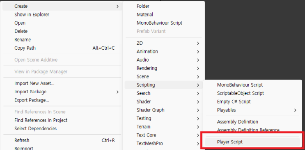The height and width of the screenshot is (150, 305).
Task: Expand the 2D submenu
Action: tap(163, 43)
